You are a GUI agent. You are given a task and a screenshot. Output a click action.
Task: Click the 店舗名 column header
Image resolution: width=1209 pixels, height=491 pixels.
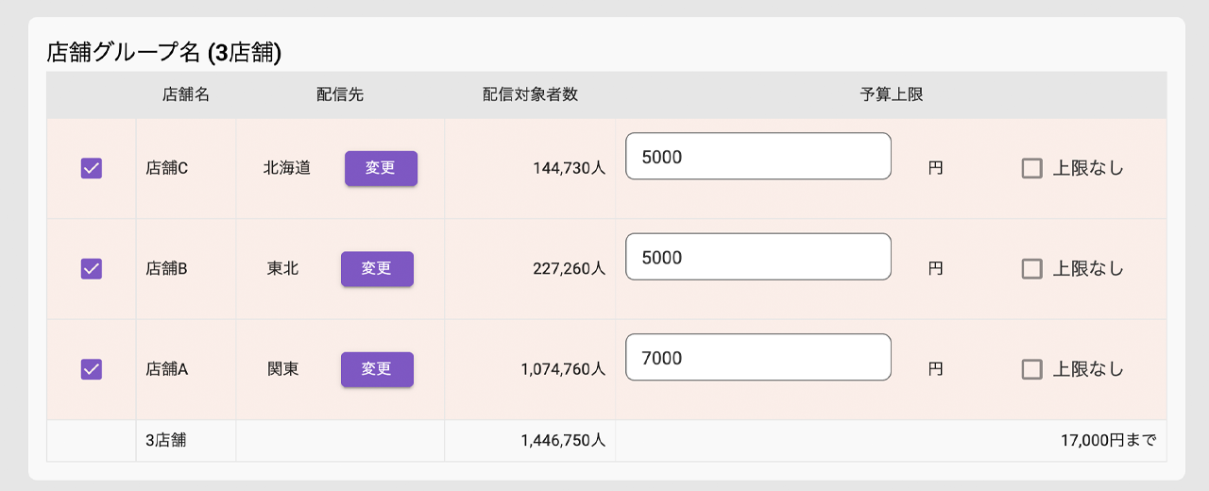click(x=186, y=94)
